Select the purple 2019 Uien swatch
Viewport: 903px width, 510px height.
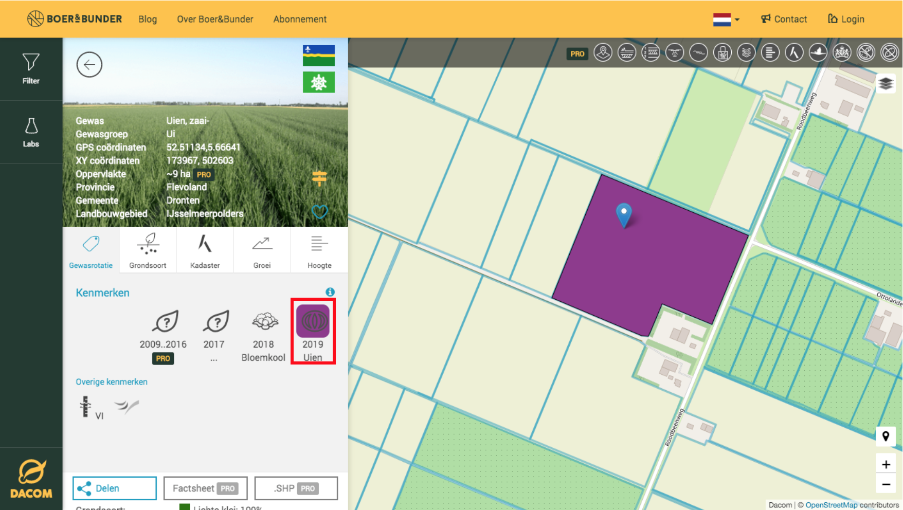point(313,322)
